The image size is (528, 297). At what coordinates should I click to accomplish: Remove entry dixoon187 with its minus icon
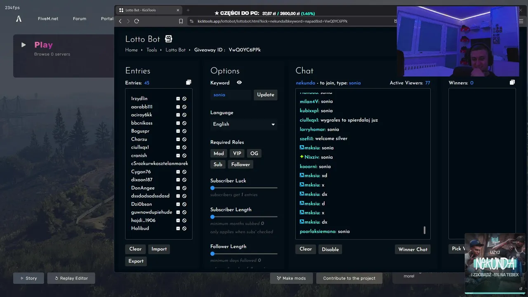coord(178,180)
